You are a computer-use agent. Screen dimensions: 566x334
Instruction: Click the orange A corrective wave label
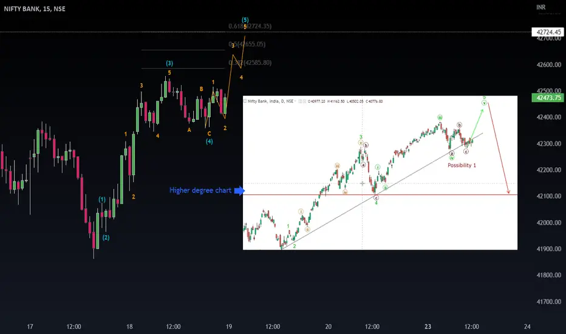[189, 130]
